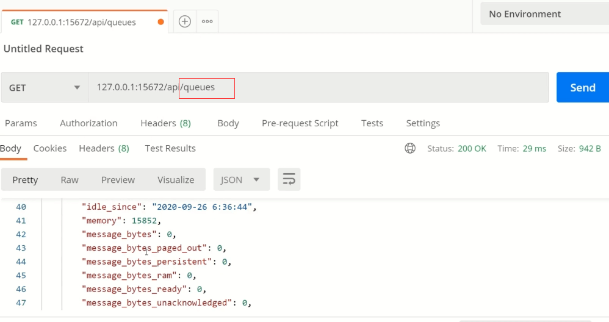Click the "message_bytes_ready" key
This screenshot has width=609, height=322.
pos(134,289)
